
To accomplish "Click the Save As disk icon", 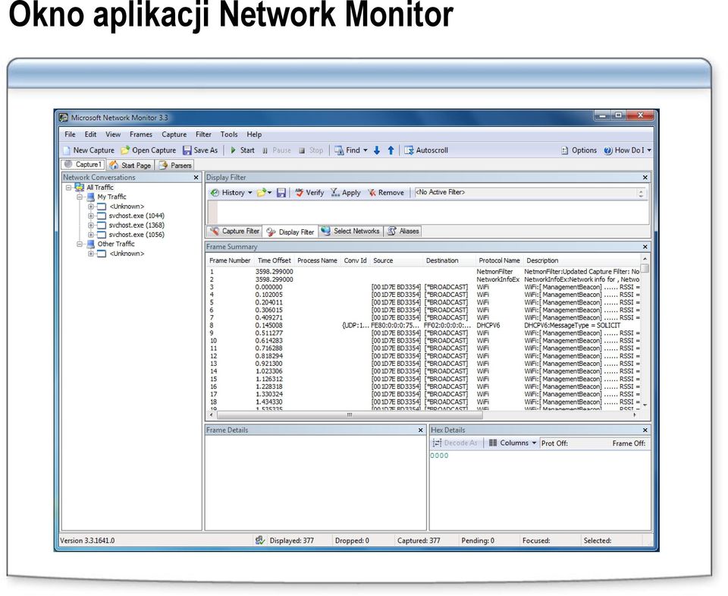I will coord(187,150).
